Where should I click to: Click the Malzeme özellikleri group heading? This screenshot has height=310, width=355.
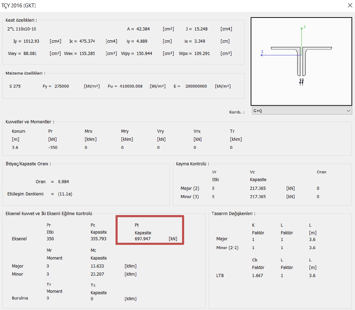click(25, 73)
